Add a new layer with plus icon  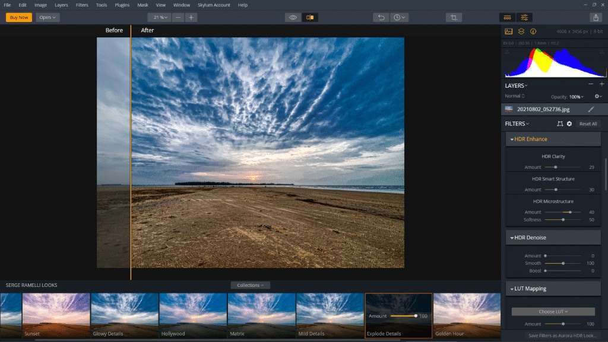pos(602,84)
